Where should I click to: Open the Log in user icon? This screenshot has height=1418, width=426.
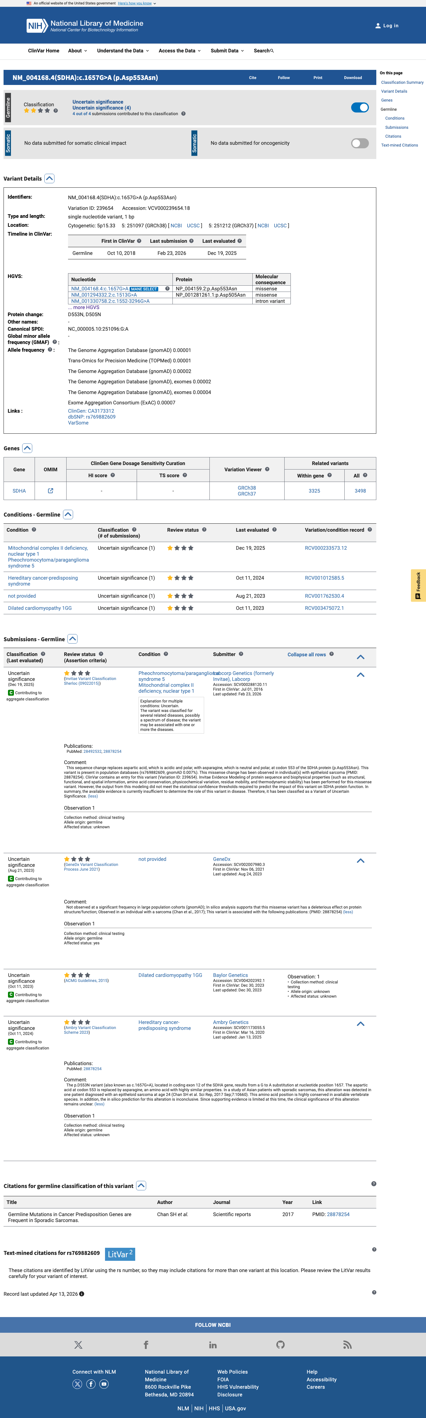coord(377,26)
